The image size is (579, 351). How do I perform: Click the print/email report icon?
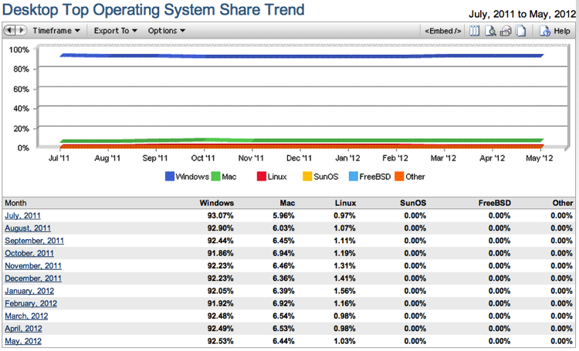tap(506, 31)
